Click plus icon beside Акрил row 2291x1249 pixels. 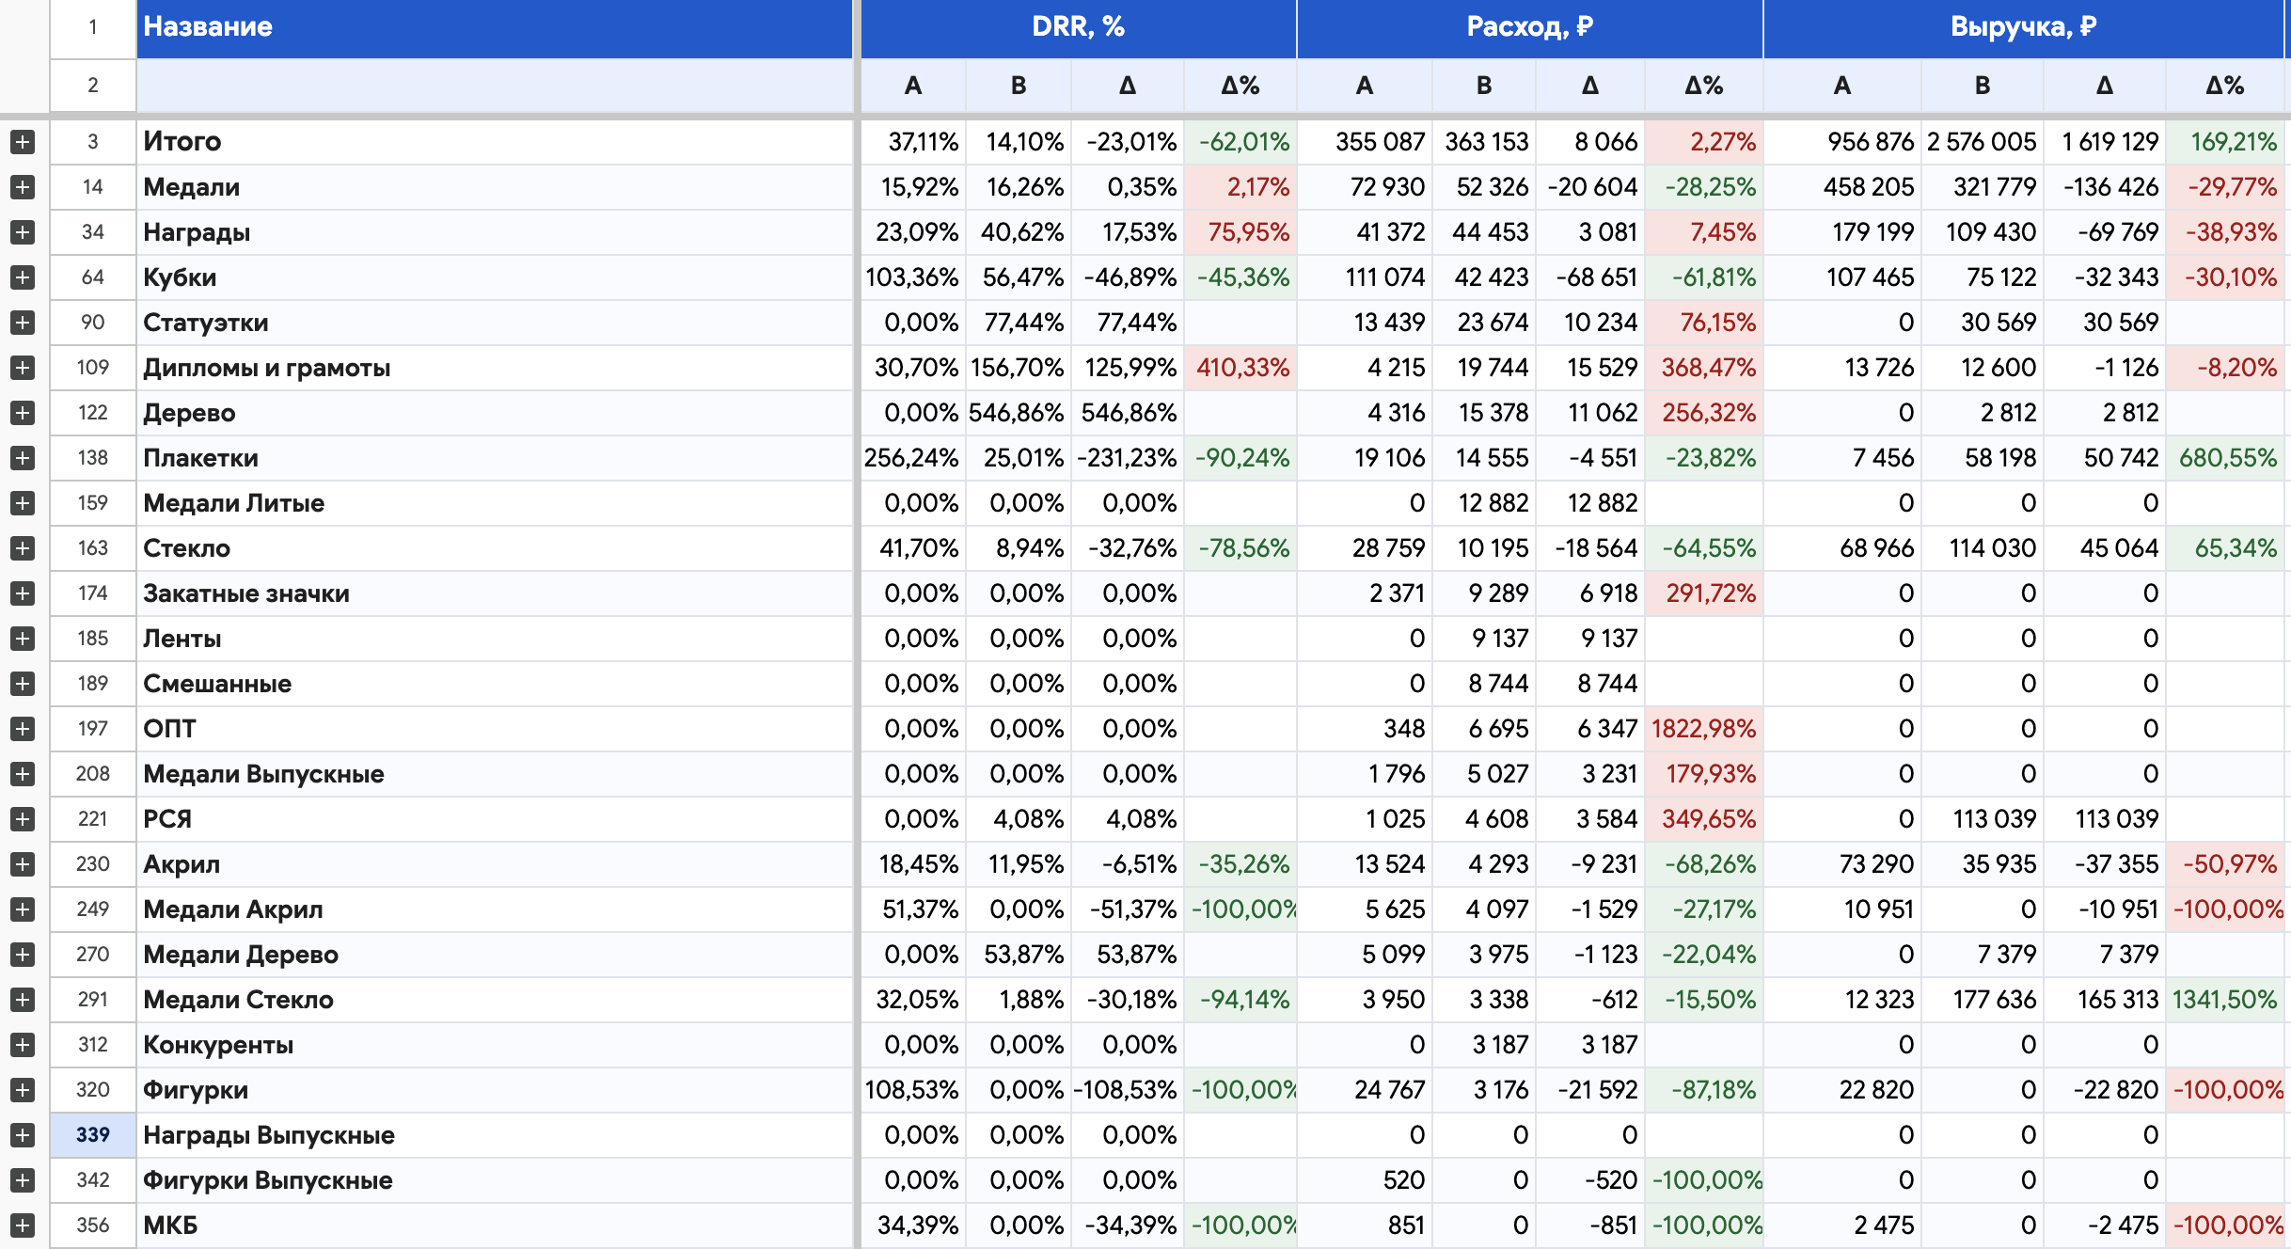pos(23,864)
